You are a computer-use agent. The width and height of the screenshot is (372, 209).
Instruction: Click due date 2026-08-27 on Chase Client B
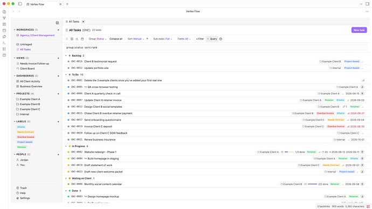point(357,113)
